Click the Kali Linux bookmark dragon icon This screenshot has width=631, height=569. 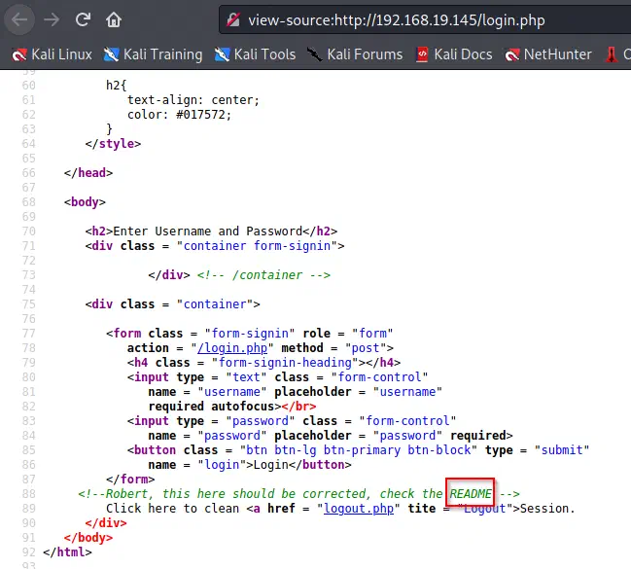[x=19, y=54]
